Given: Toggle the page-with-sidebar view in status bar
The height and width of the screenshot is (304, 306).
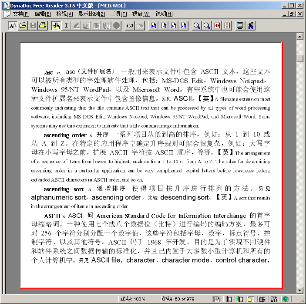Looking at the screenshot, I should point(228,299).
